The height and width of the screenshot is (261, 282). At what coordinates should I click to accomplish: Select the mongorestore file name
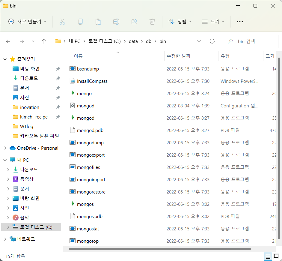pos(91,192)
